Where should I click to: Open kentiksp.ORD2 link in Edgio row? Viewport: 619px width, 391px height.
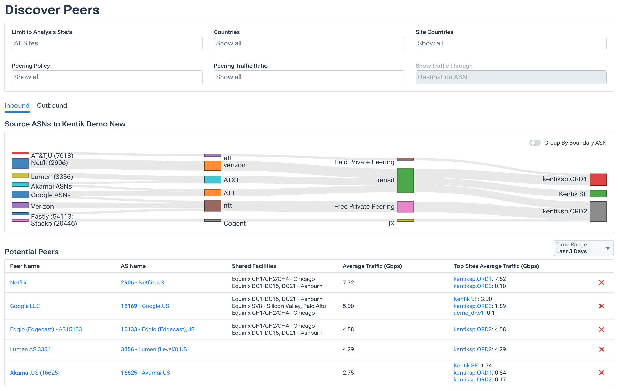(473, 329)
